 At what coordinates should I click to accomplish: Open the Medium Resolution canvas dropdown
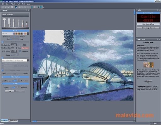pos(28,60)
